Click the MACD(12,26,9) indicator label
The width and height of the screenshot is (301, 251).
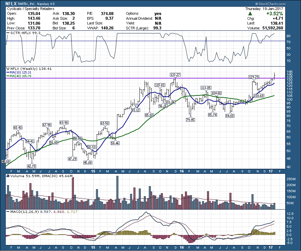pos(24,212)
